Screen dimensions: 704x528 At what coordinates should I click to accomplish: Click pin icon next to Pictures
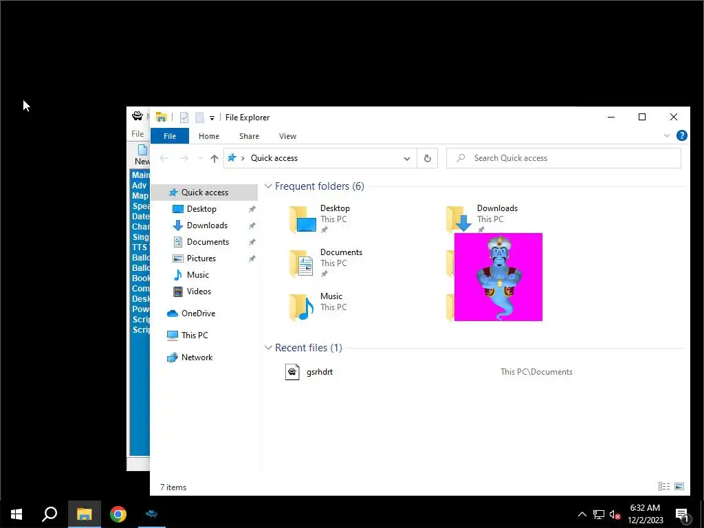252,258
